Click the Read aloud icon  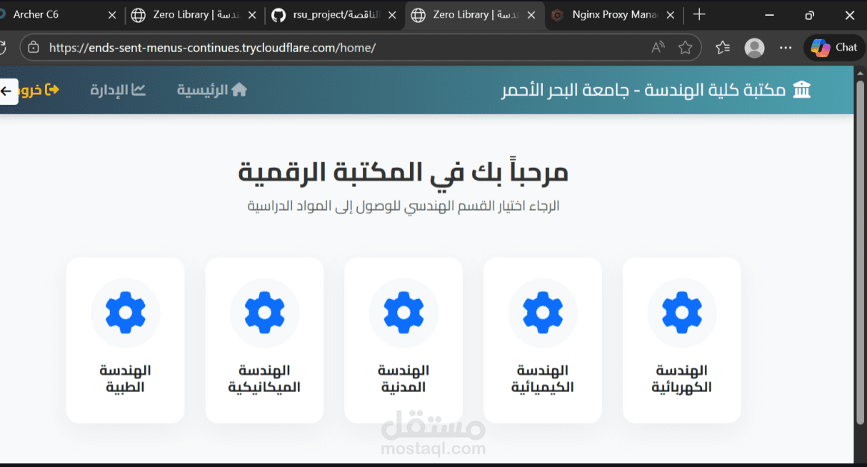point(658,48)
